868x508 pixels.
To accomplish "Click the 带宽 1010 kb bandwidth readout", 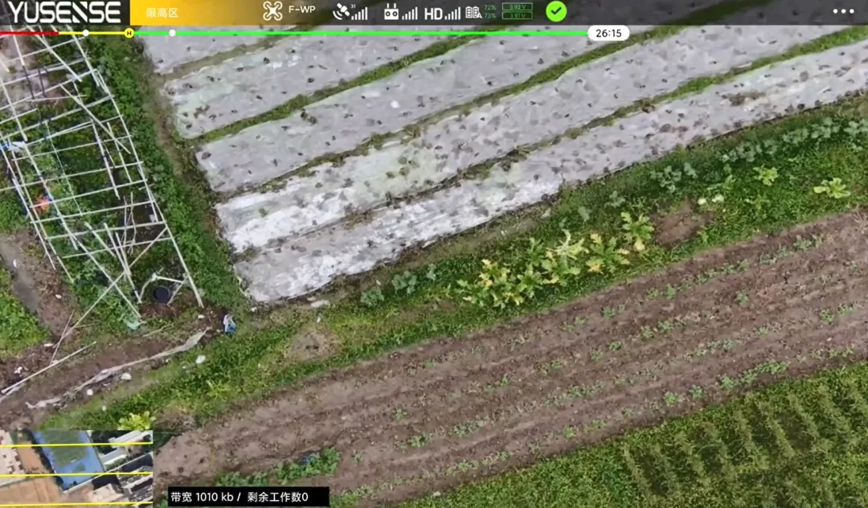I will 202,497.
